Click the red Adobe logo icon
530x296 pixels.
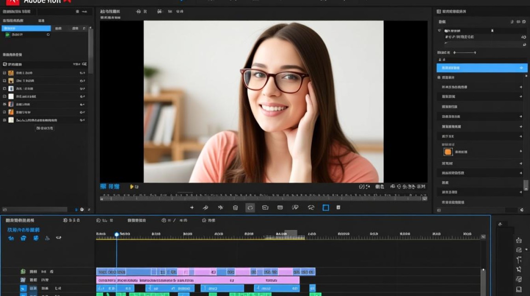(x=12, y=2)
